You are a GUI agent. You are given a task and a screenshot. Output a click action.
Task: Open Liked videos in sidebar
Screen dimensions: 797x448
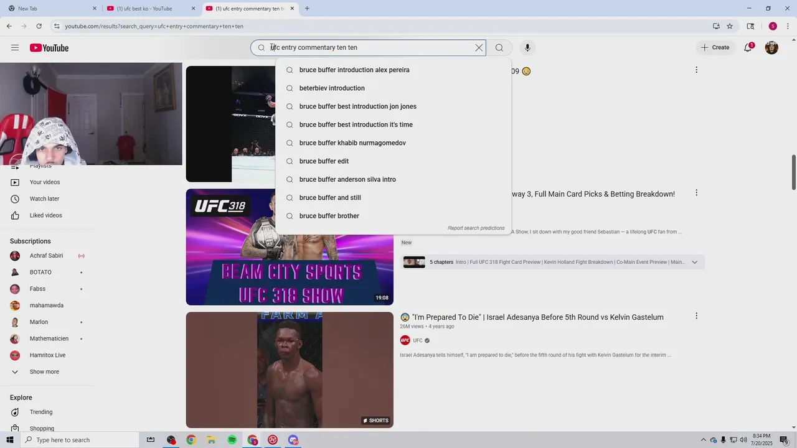tap(47, 215)
